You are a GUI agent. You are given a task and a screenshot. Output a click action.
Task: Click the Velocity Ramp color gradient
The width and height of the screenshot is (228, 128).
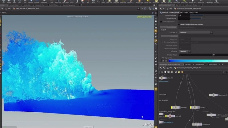coord(197,61)
